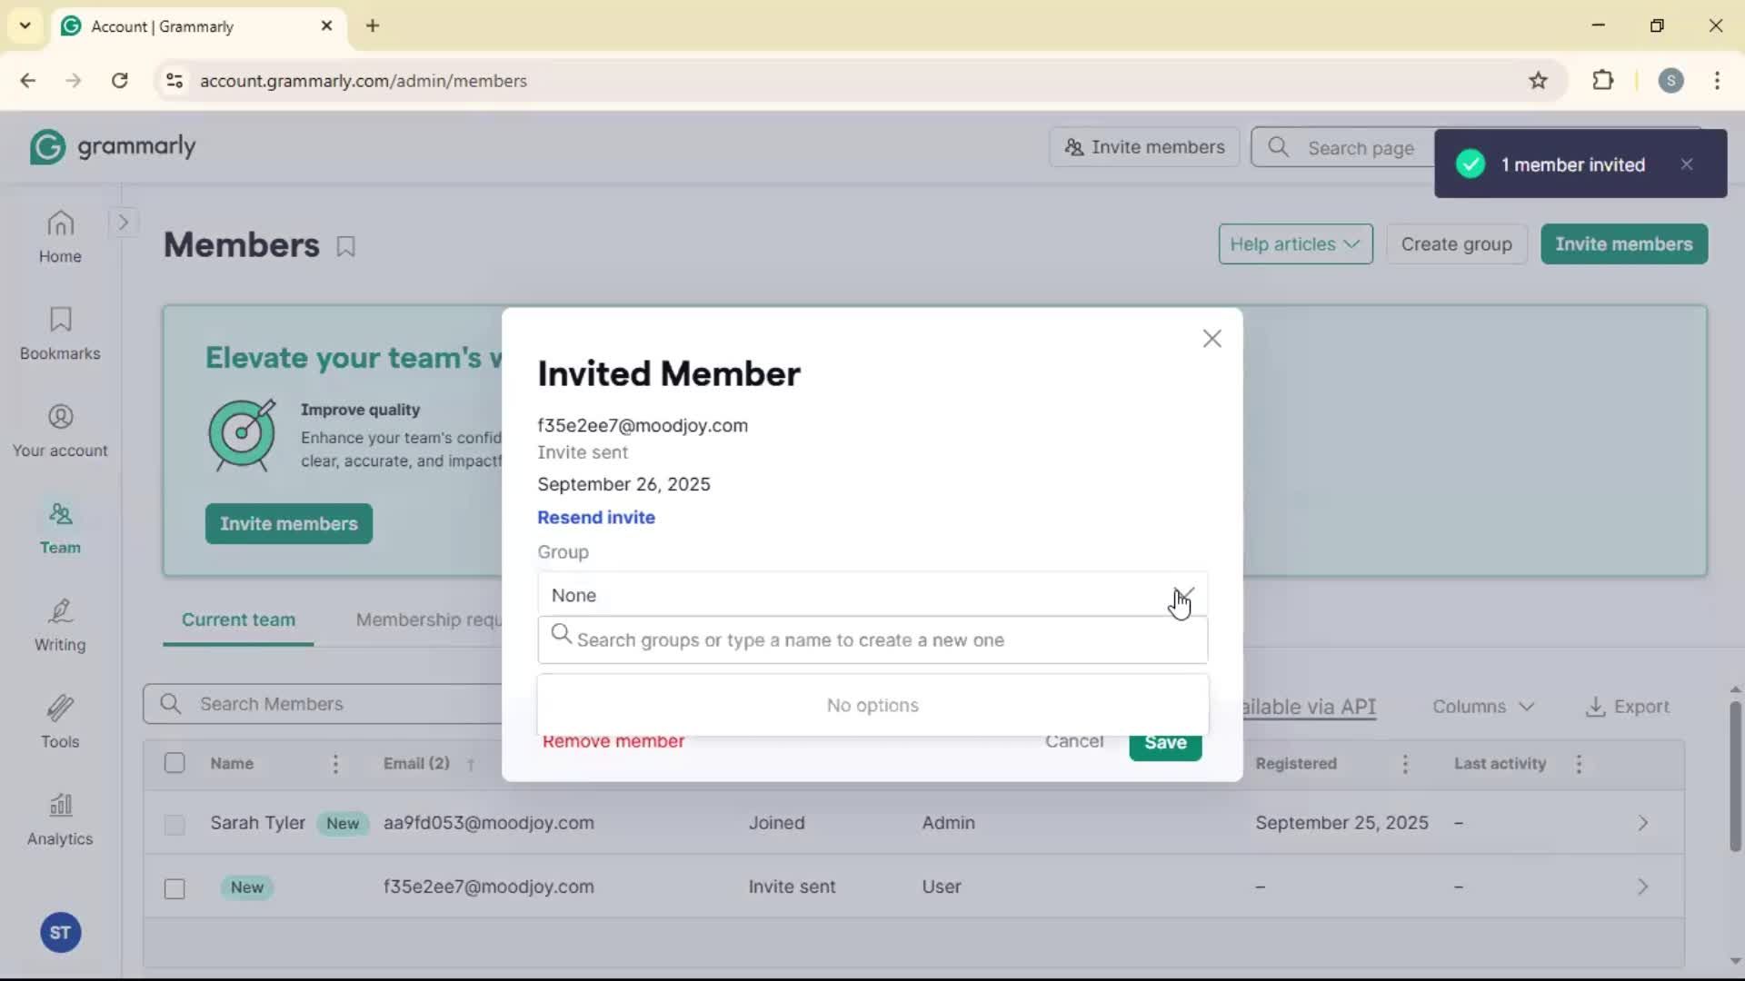The width and height of the screenshot is (1745, 981).
Task: Open the Columns dropdown
Action: click(x=1482, y=707)
